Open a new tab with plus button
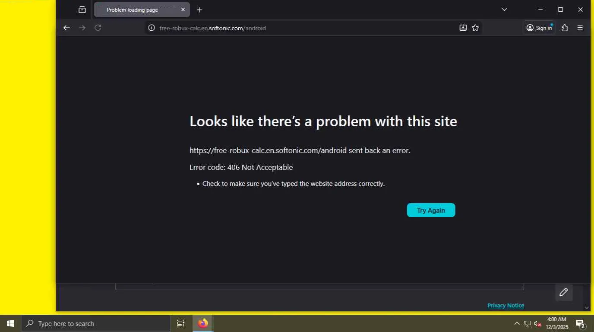594x332 pixels. click(199, 10)
